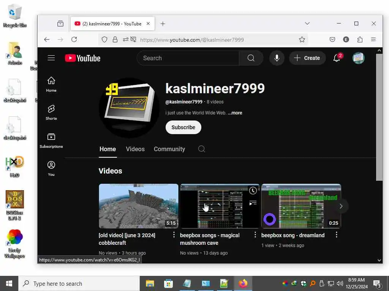
Task: Reload the page in Firefox
Action: 74,39
